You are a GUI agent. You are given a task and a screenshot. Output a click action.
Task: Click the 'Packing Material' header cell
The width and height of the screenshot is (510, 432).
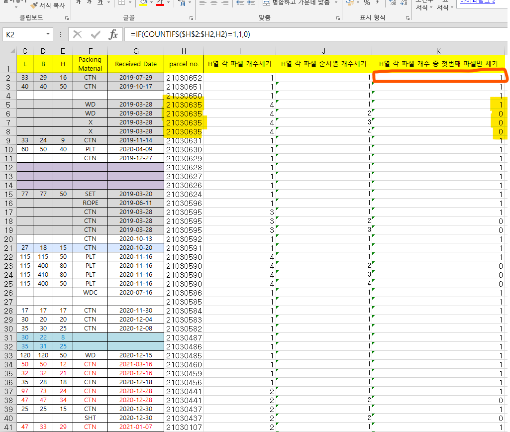[x=90, y=64]
